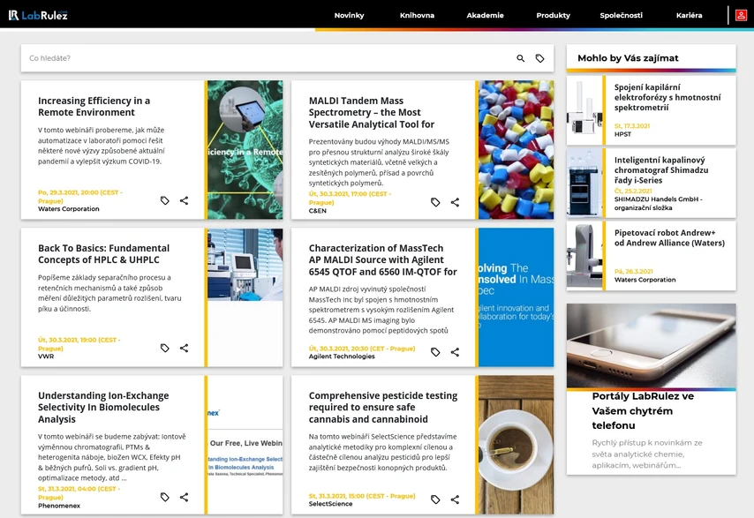Click tag icon on Increasing Efficiency card
Viewport: 754px width, 518px height.
tap(164, 200)
